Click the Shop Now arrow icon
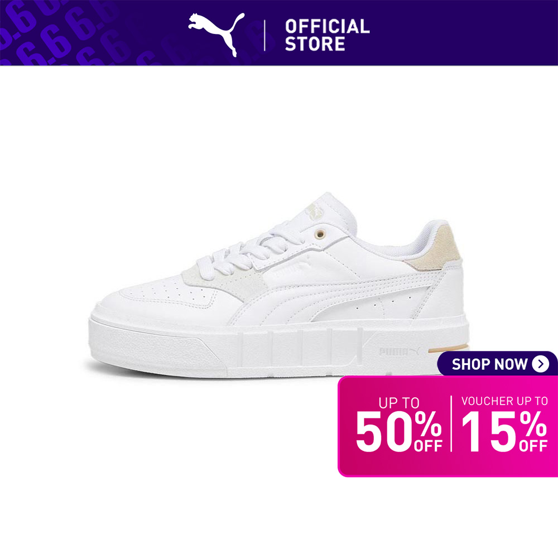Screen dimensions: 558x558 click(540, 364)
